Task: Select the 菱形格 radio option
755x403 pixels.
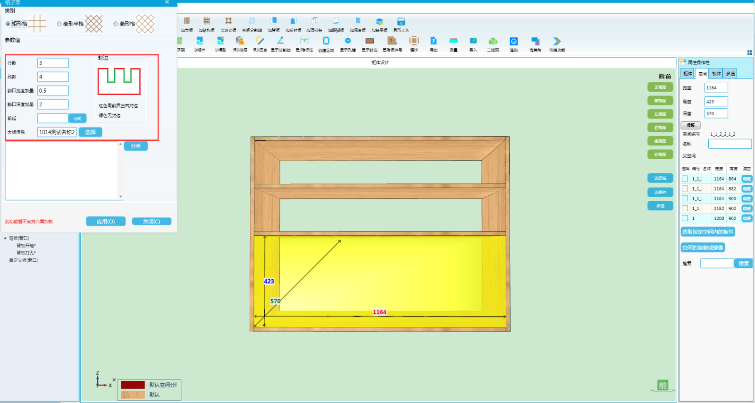Action: [116, 24]
